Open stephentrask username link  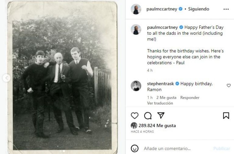click(161, 84)
